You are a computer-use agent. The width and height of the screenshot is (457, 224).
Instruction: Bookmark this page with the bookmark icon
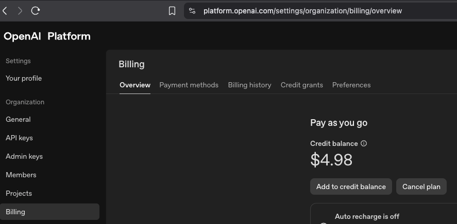172,11
